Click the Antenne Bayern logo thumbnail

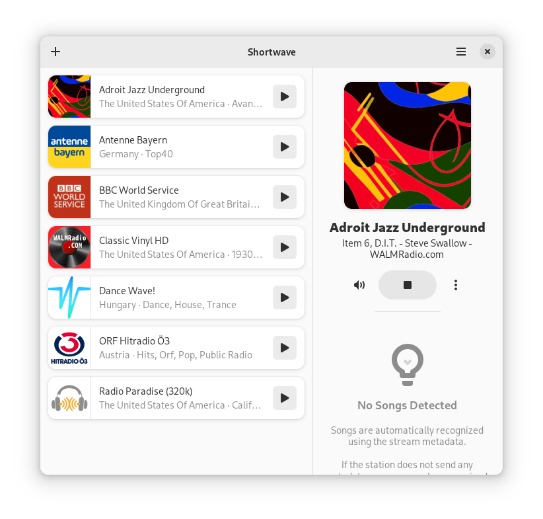point(69,147)
